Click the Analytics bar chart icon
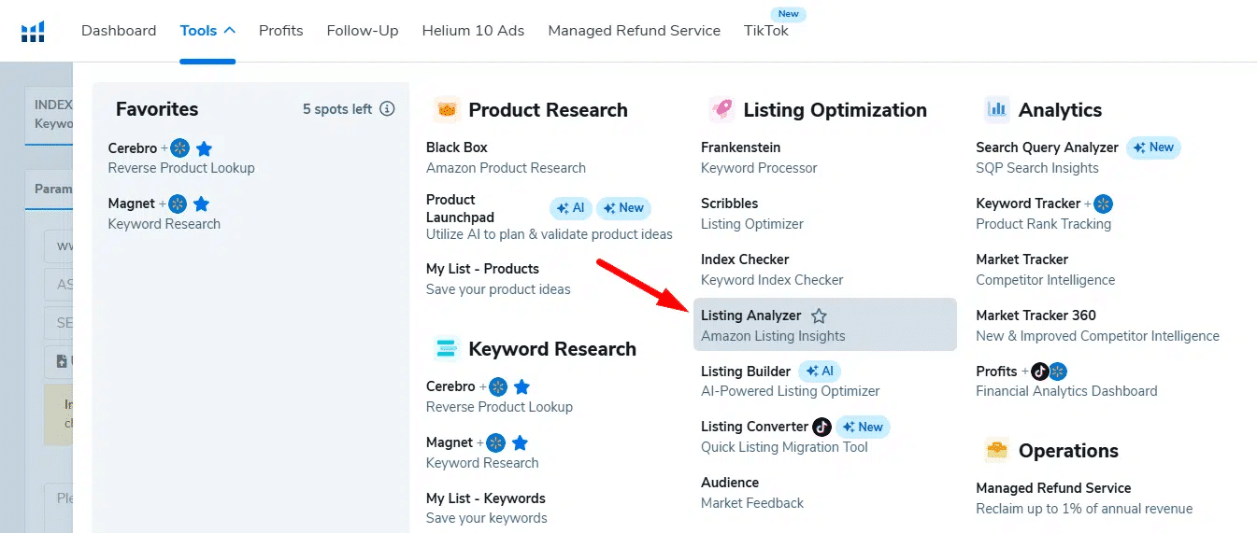 997,110
